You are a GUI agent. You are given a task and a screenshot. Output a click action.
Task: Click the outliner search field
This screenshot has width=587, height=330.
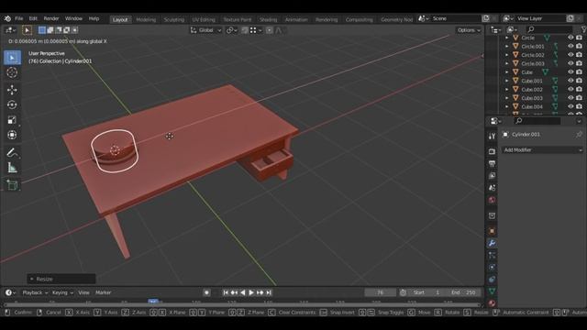pos(549,29)
